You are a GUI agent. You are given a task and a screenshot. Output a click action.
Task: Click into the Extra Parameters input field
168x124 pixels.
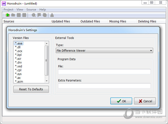click(104, 86)
